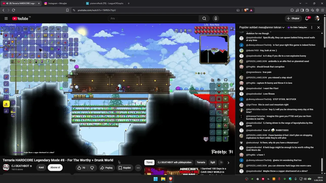Select the Terraria HARDCORE YouTube tab
This screenshot has height=183, width=326.
click(21, 3)
